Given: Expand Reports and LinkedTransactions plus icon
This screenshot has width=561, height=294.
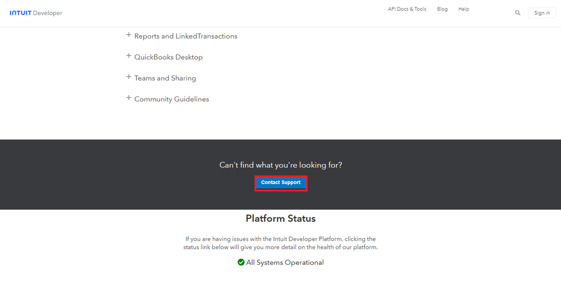Looking at the screenshot, I should (x=129, y=35).
